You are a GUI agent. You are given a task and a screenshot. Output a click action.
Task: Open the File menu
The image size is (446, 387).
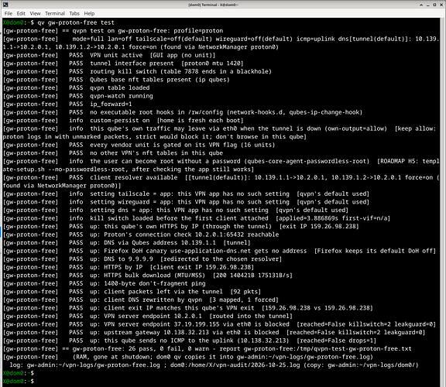coord(9,13)
